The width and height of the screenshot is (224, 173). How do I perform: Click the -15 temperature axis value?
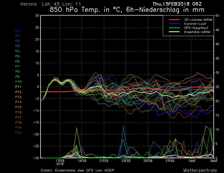click(36, 122)
